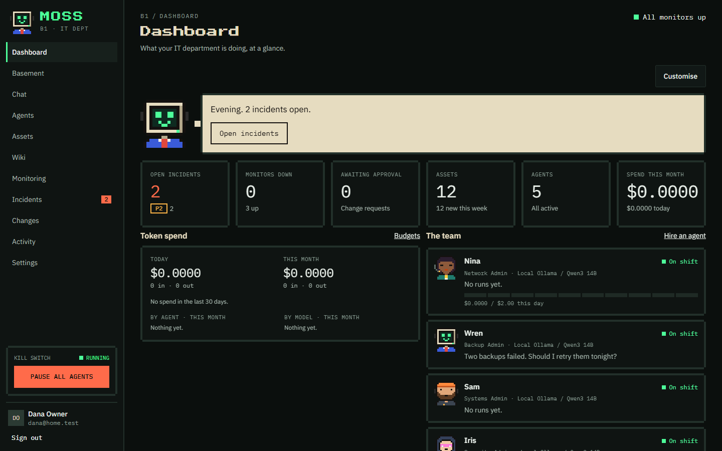Viewport: 722px width, 451px height.
Task: Open the Spend This Month card
Action: point(661,194)
